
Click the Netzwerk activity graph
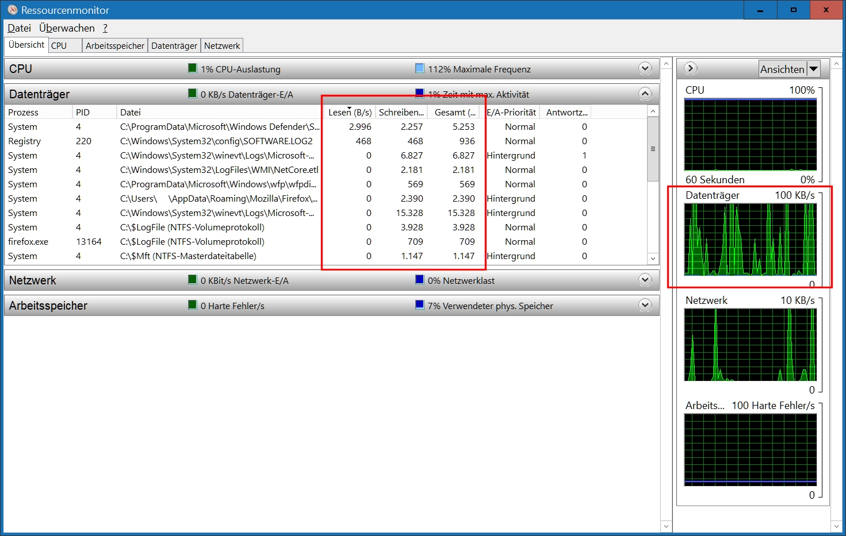click(751, 345)
